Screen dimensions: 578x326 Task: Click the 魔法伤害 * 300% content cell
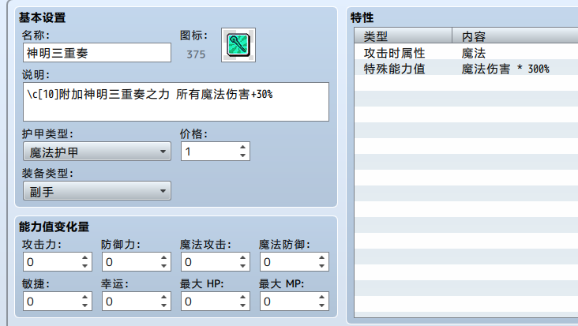pyautogui.click(x=505, y=69)
